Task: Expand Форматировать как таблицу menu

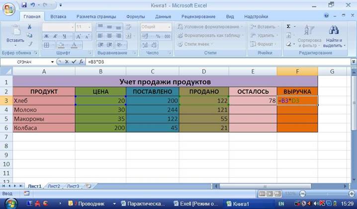Action: [210, 35]
